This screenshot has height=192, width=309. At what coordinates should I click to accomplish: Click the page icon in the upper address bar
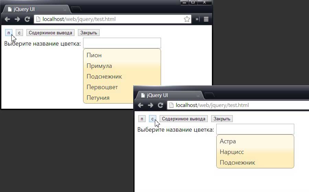(38, 19)
